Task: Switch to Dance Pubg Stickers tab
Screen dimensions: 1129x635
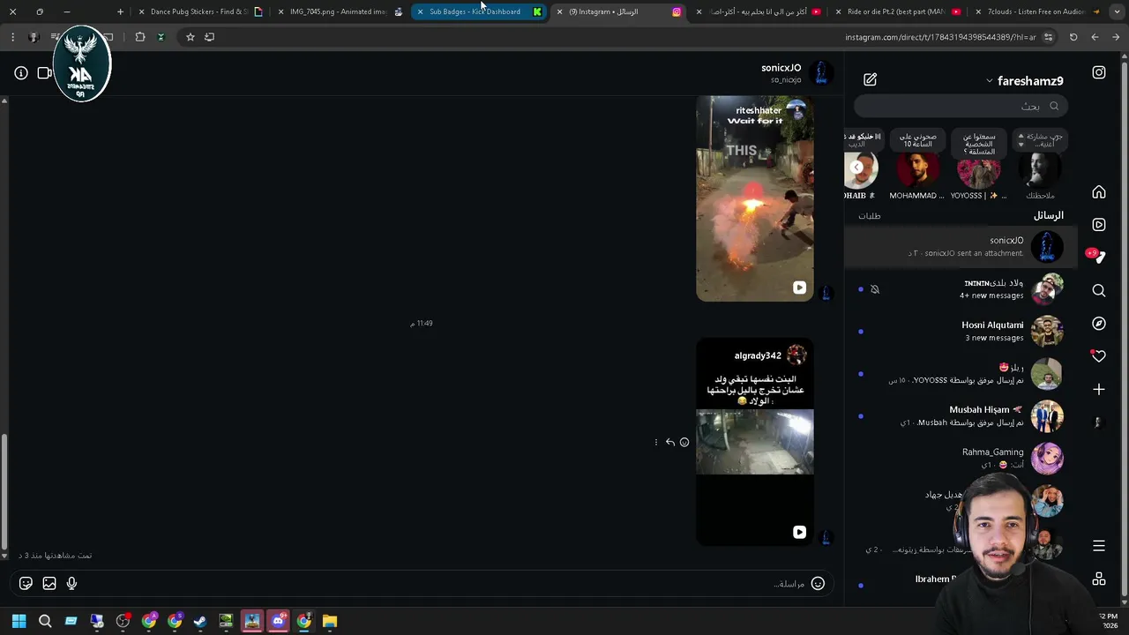Action: pyautogui.click(x=201, y=11)
